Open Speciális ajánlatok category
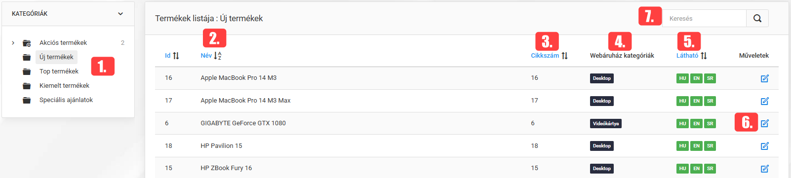 (x=66, y=100)
